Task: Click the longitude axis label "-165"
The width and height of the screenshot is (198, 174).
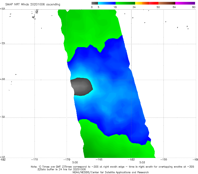Action: coord(99,160)
